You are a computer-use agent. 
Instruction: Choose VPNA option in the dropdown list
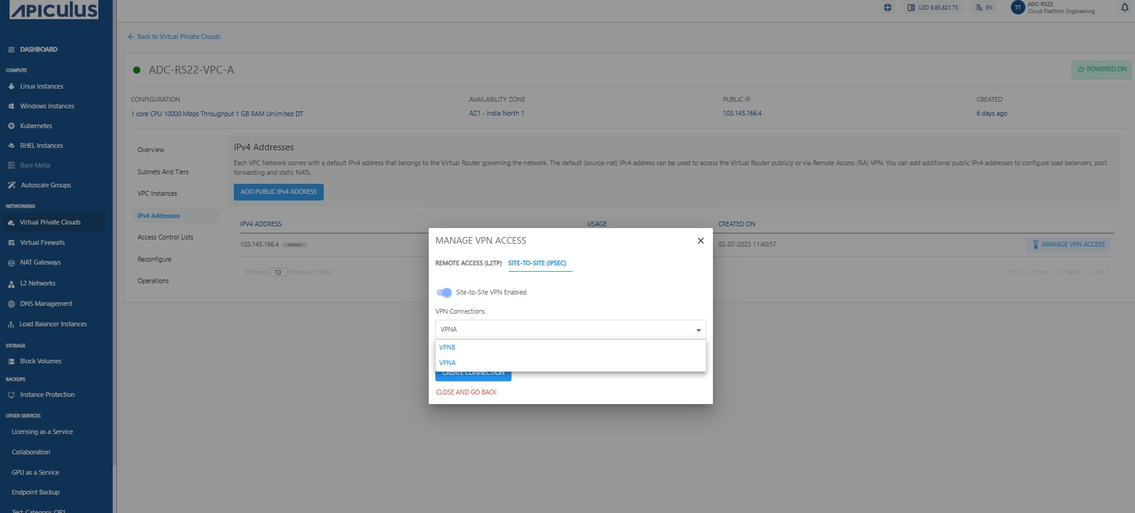[x=447, y=363]
